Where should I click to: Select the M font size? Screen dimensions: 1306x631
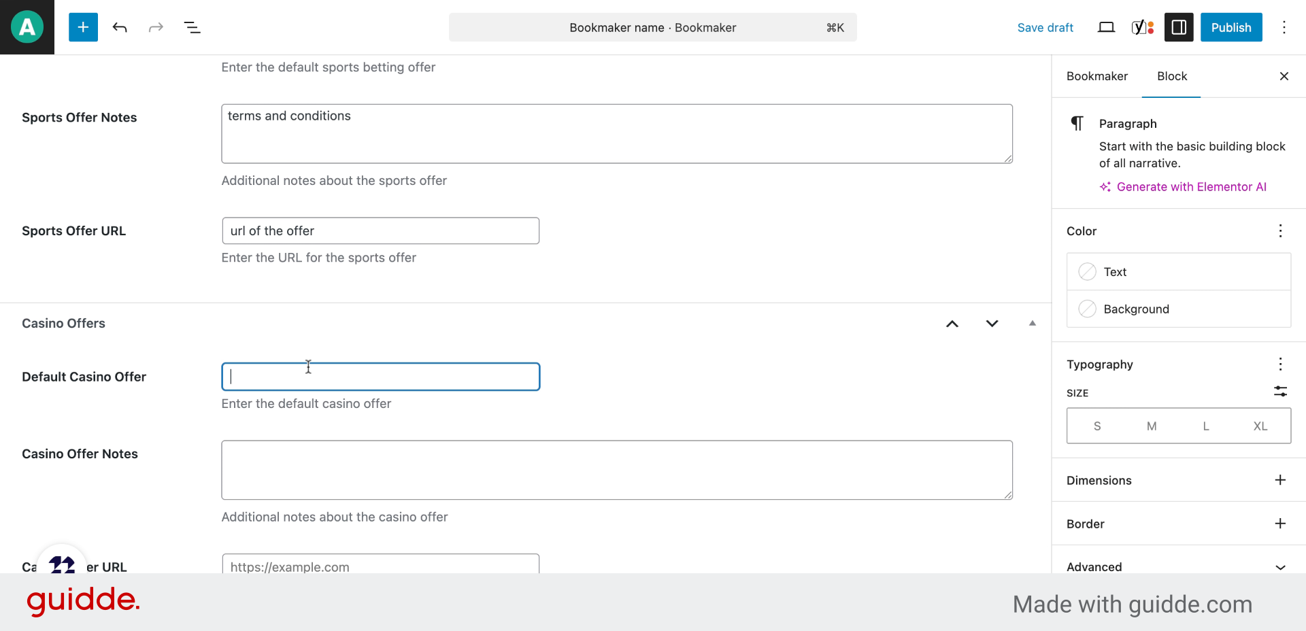click(1151, 426)
